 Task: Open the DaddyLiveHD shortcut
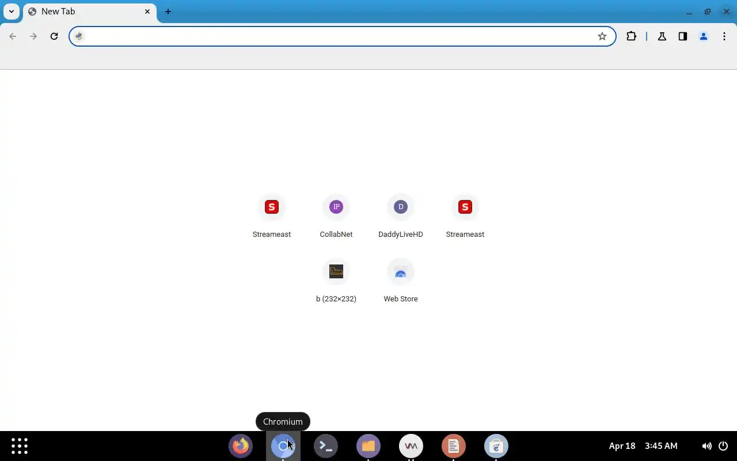pos(401,217)
